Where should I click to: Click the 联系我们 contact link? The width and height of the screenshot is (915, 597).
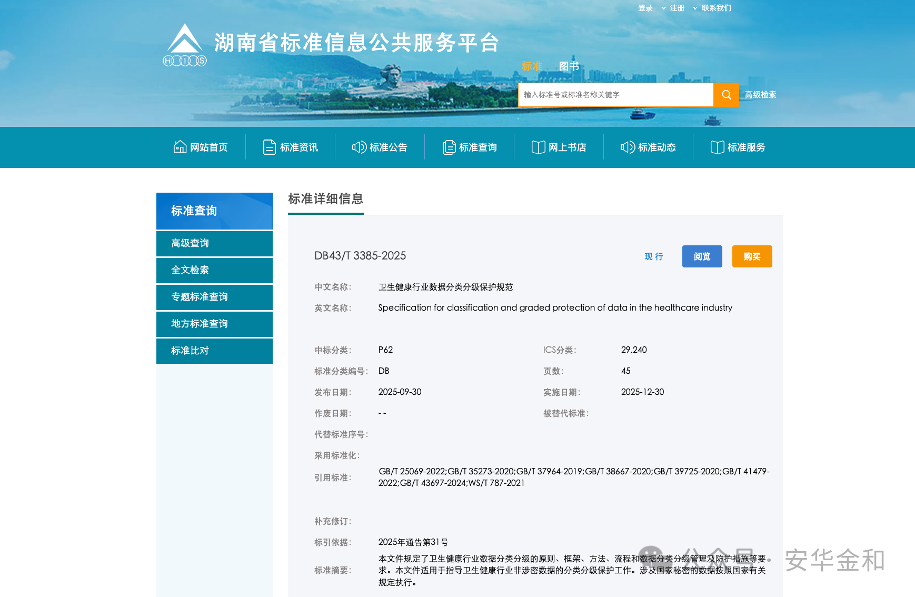[x=716, y=8]
